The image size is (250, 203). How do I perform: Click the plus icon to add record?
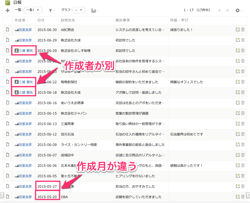point(8,10)
